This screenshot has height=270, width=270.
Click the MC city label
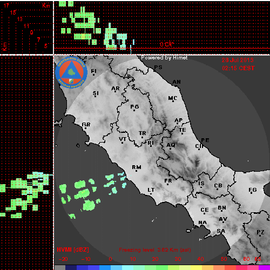(173, 98)
